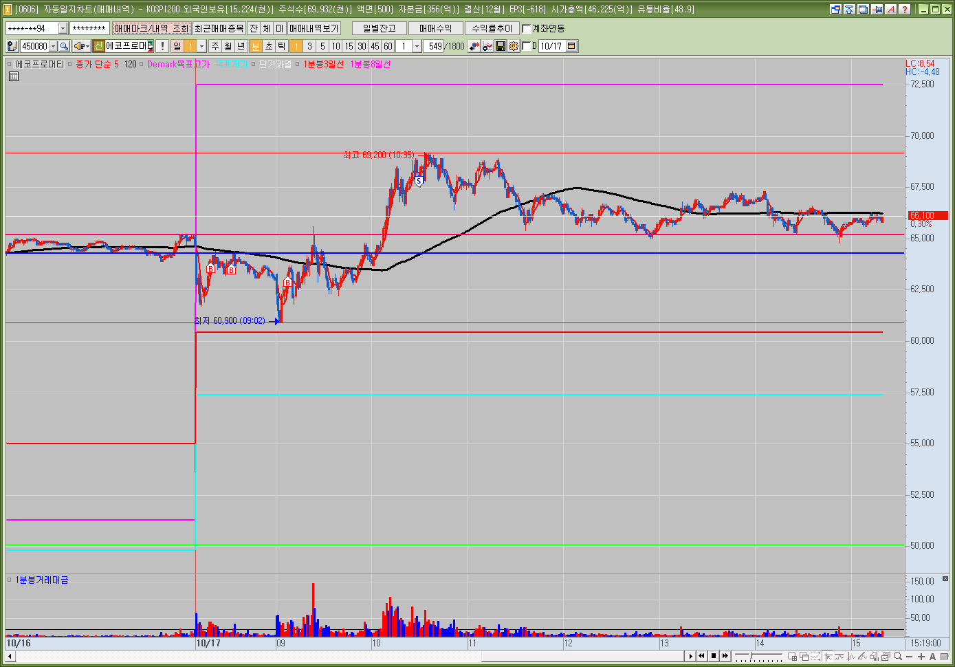Open the 일별잔고 button
Image resolution: width=955 pixels, height=667 pixels.
(x=379, y=28)
